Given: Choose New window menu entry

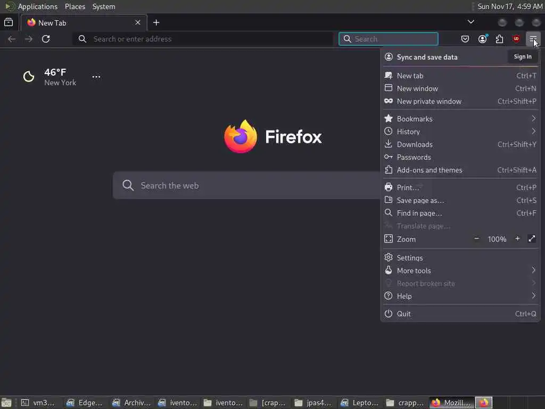Looking at the screenshot, I should click(460, 88).
